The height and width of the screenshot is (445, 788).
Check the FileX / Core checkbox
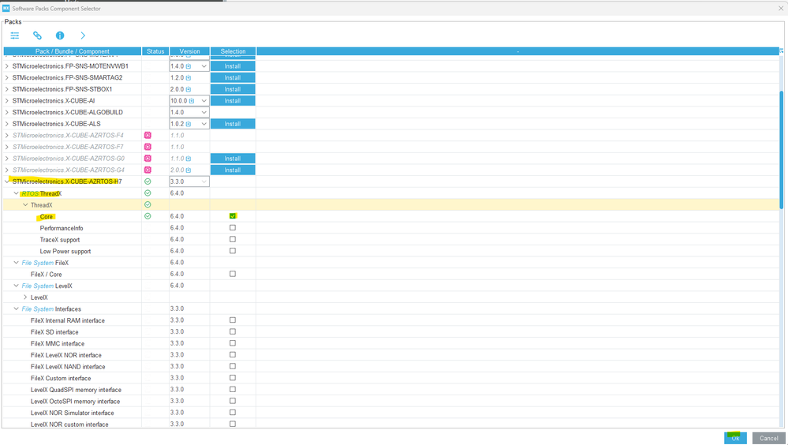233,274
